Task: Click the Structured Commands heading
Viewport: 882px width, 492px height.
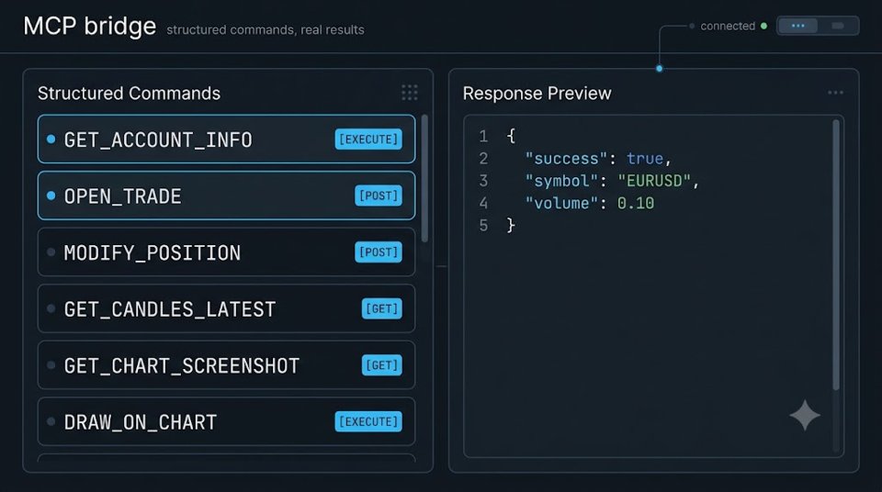Action: (x=129, y=94)
